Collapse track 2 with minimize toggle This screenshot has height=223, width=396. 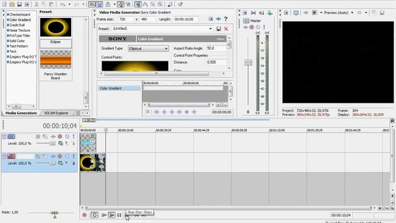tap(4, 157)
